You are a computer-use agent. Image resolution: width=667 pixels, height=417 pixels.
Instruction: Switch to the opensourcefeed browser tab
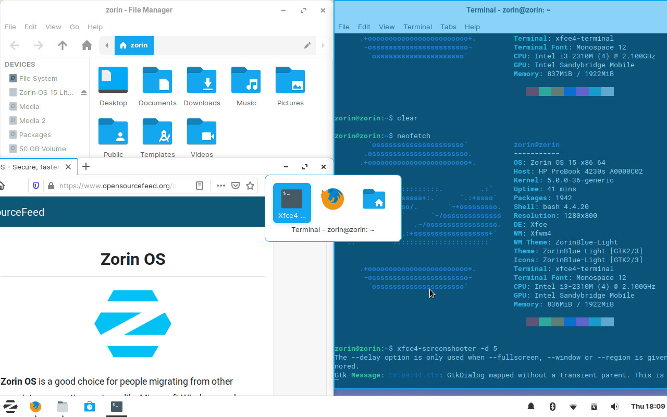(x=31, y=167)
